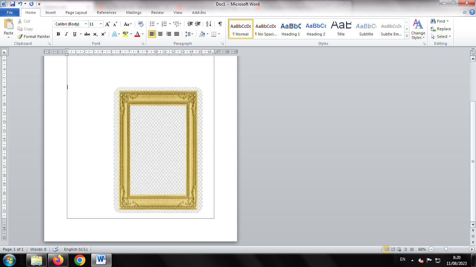The width and height of the screenshot is (476, 267).
Task: Open the Paragraph dialog launcher
Action: coord(222,44)
